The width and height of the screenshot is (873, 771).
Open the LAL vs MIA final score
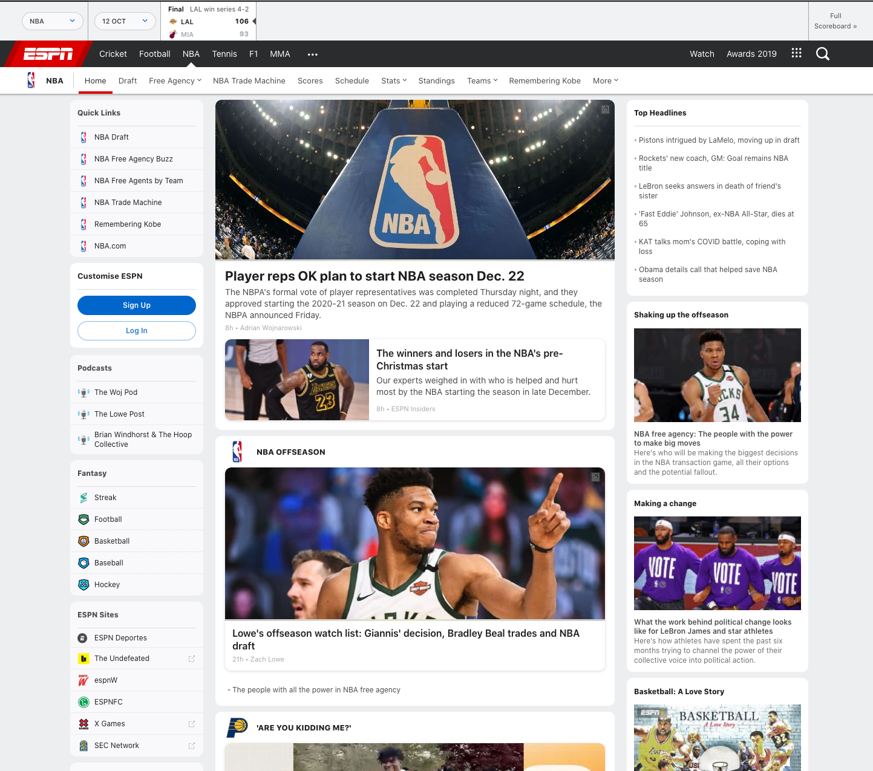[x=209, y=22]
